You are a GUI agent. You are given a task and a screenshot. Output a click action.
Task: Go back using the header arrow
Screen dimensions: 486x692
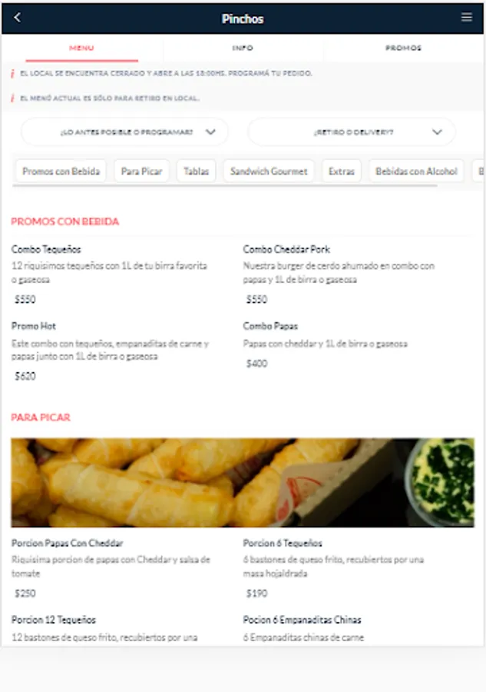point(18,18)
